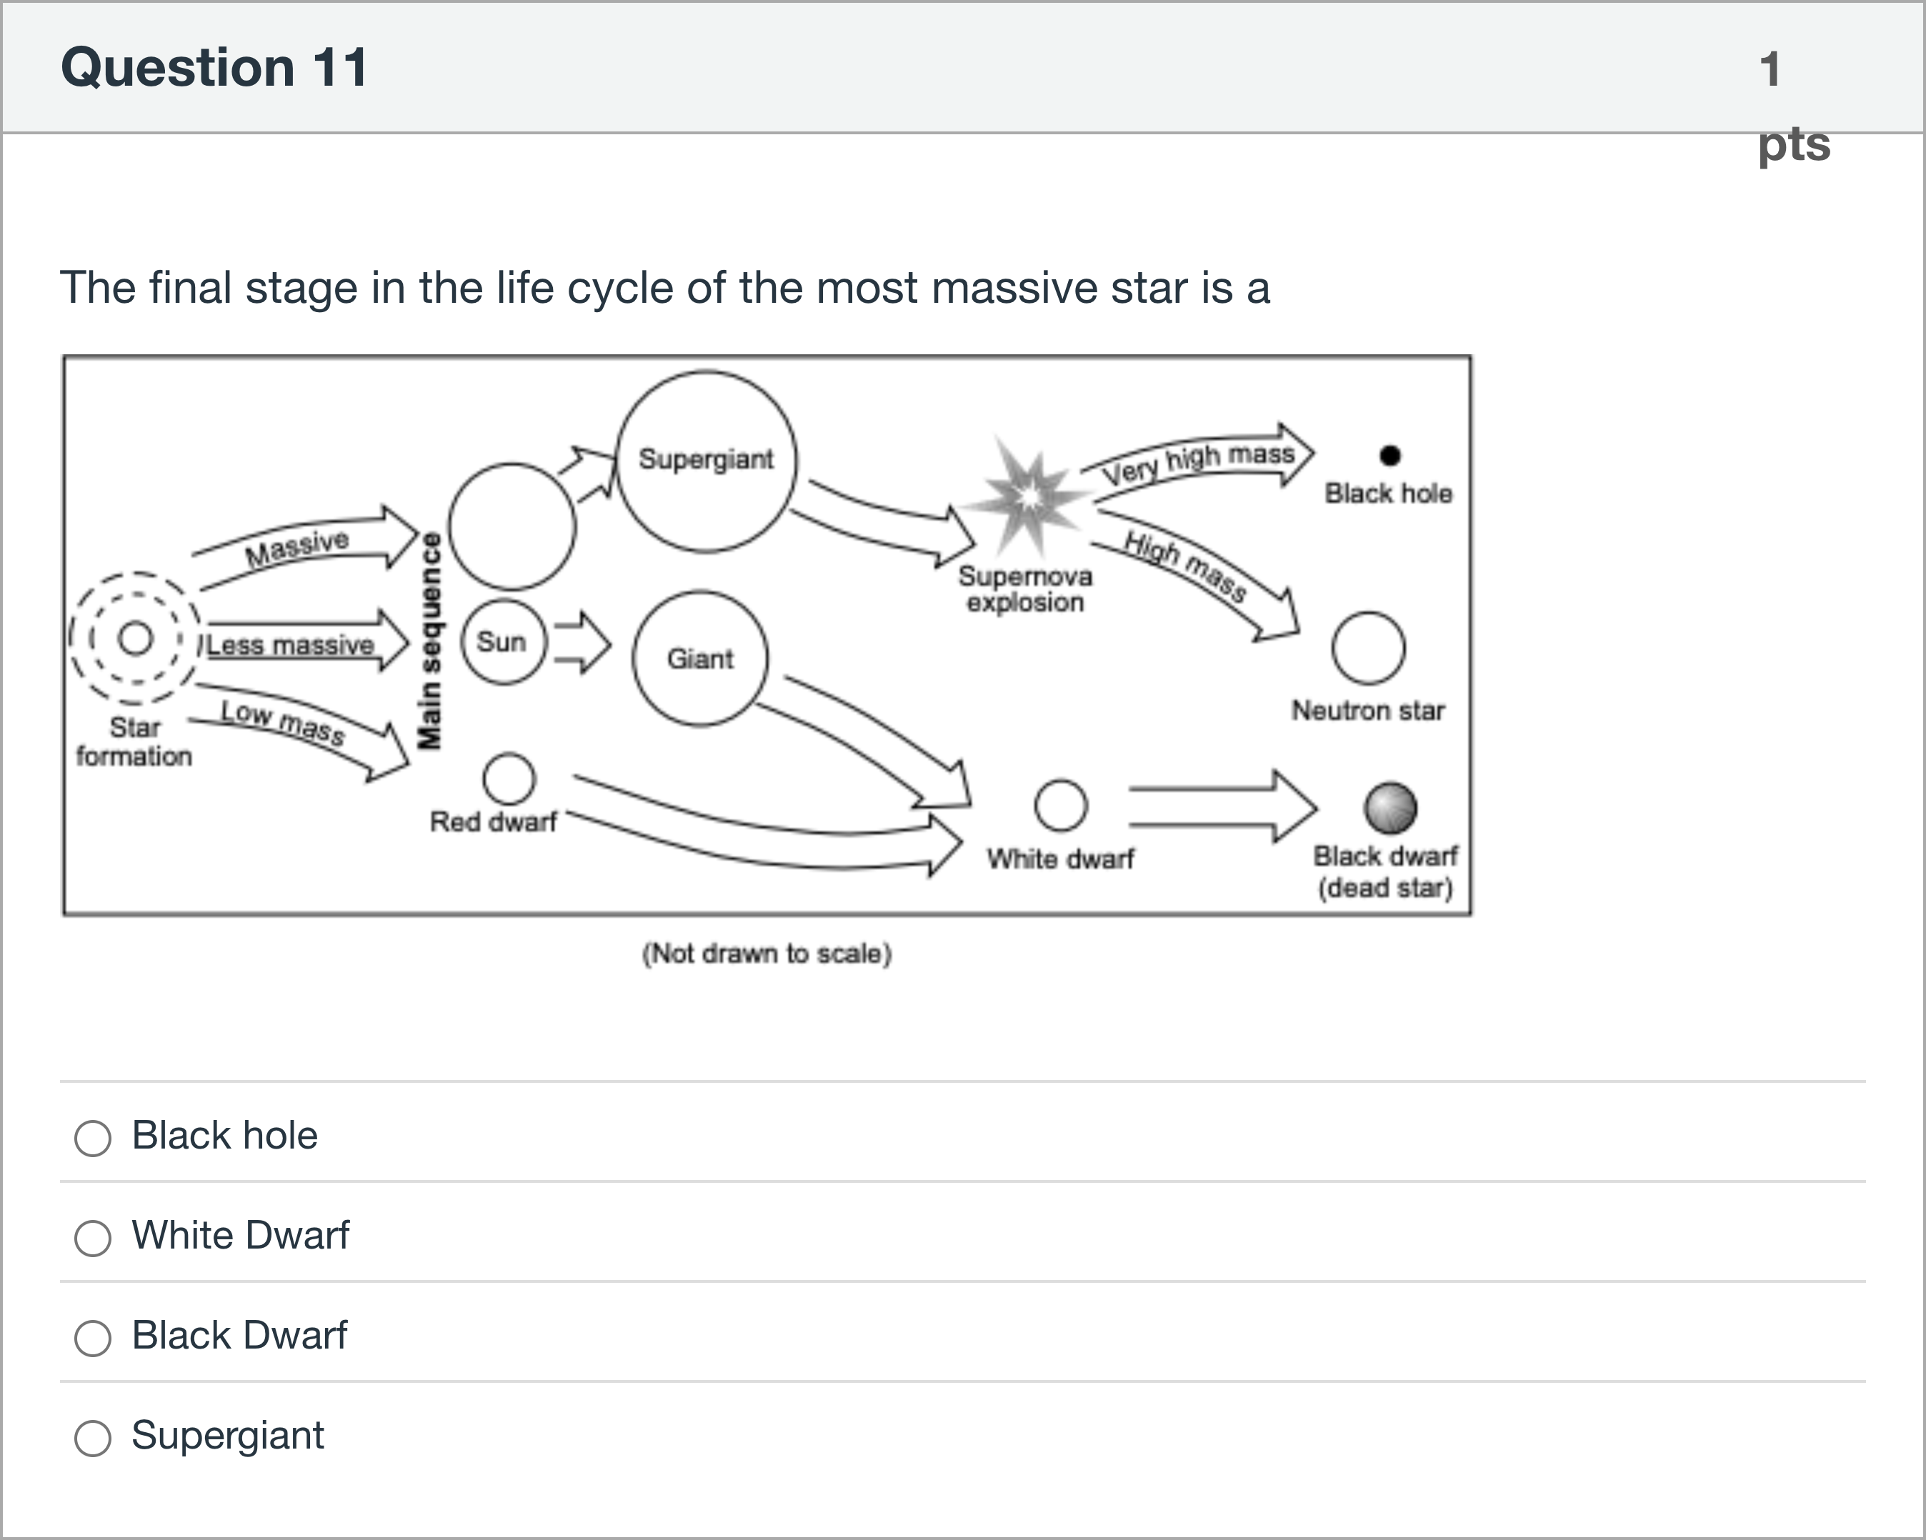Click the "Very high mass" arrow
1926x1540 pixels.
tap(1199, 459)
